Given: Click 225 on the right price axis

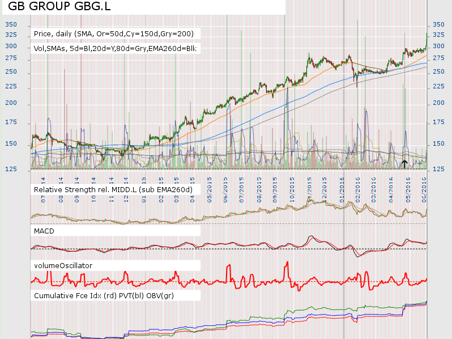Looking at the screenshot, I should [x=438, y=86].
